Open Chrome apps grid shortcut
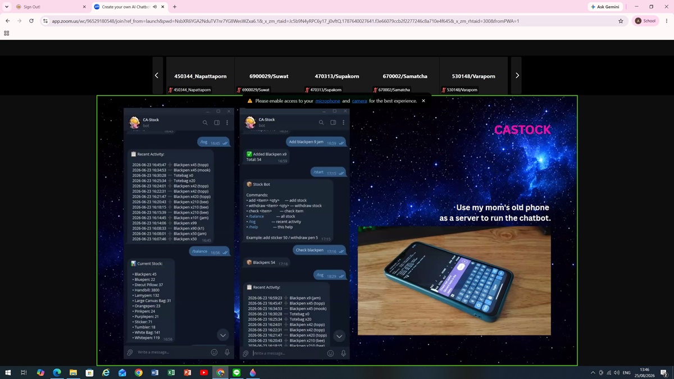Image resolution: width=674 pixels, height=379 pixels. coord(7,33)
